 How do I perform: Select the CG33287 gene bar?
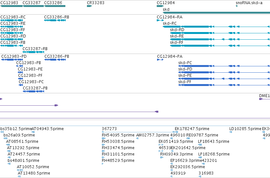(33, 6)
